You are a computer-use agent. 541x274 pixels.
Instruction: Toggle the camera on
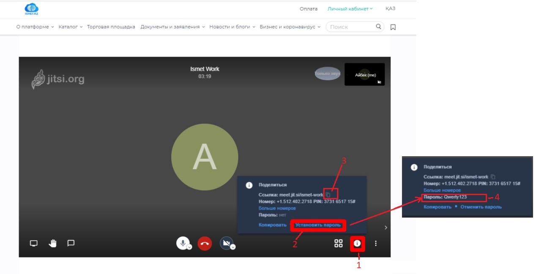[226, 243]
